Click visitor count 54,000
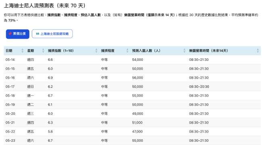This screenshot has width=262, height=145. 138,60
